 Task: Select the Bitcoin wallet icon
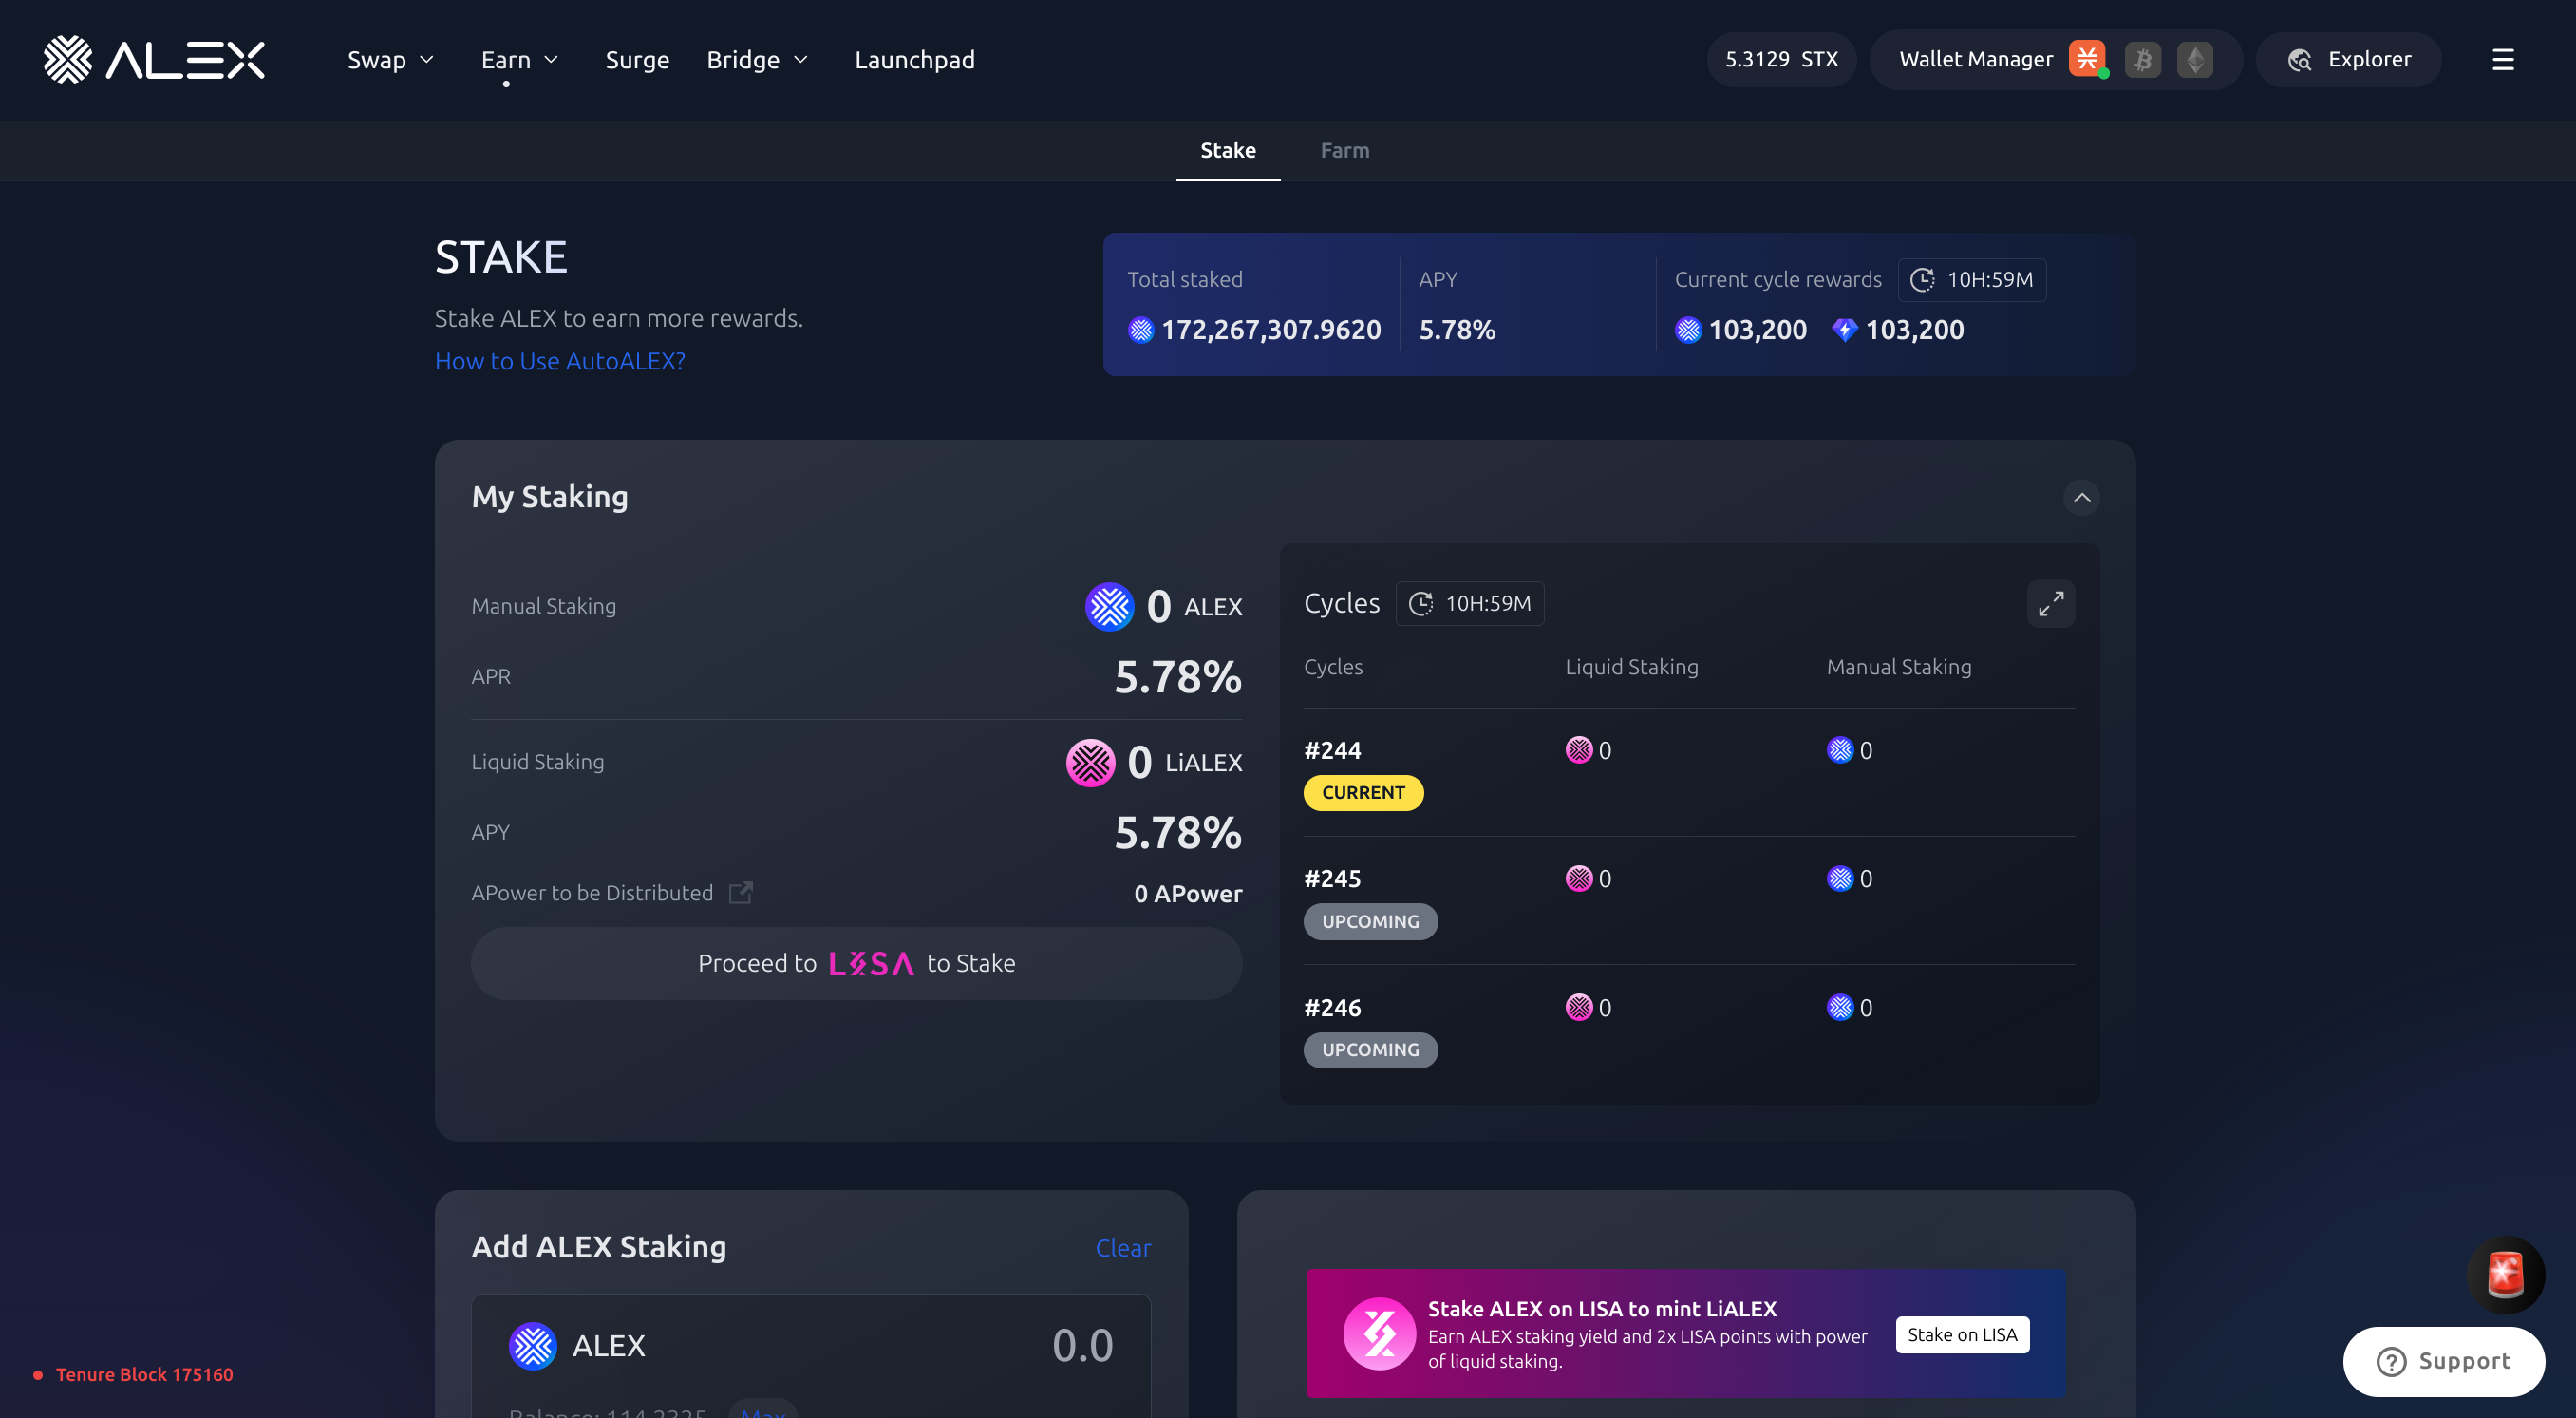[x=2142, y=60]
